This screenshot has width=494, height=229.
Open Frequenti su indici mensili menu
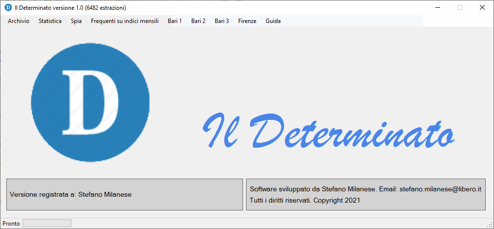click(x=125, y=21)
